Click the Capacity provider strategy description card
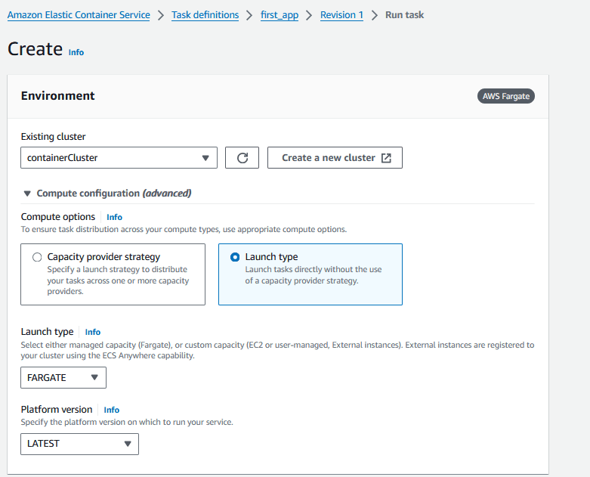This screenshot has height=477, width=590. (113, 274)
